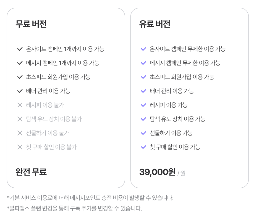Click 배너 관리 이용 가능 in paid plan

[x=172, y=91]
